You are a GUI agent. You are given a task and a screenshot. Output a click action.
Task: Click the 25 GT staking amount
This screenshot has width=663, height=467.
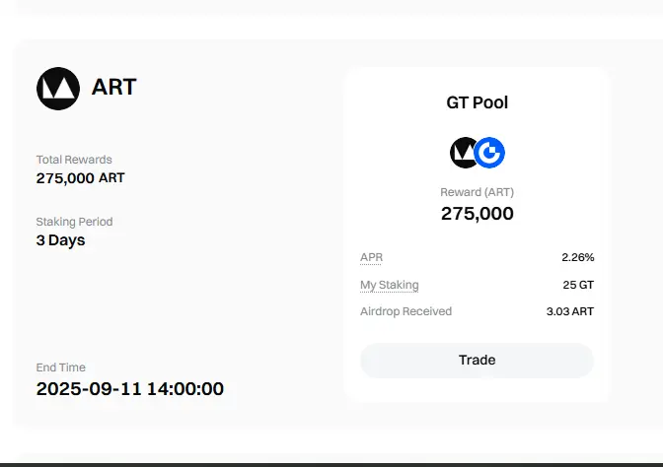click(x=578, y=285)
